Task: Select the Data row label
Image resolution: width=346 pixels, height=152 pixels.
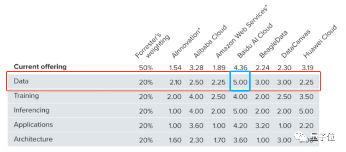Action: [21, 81]
